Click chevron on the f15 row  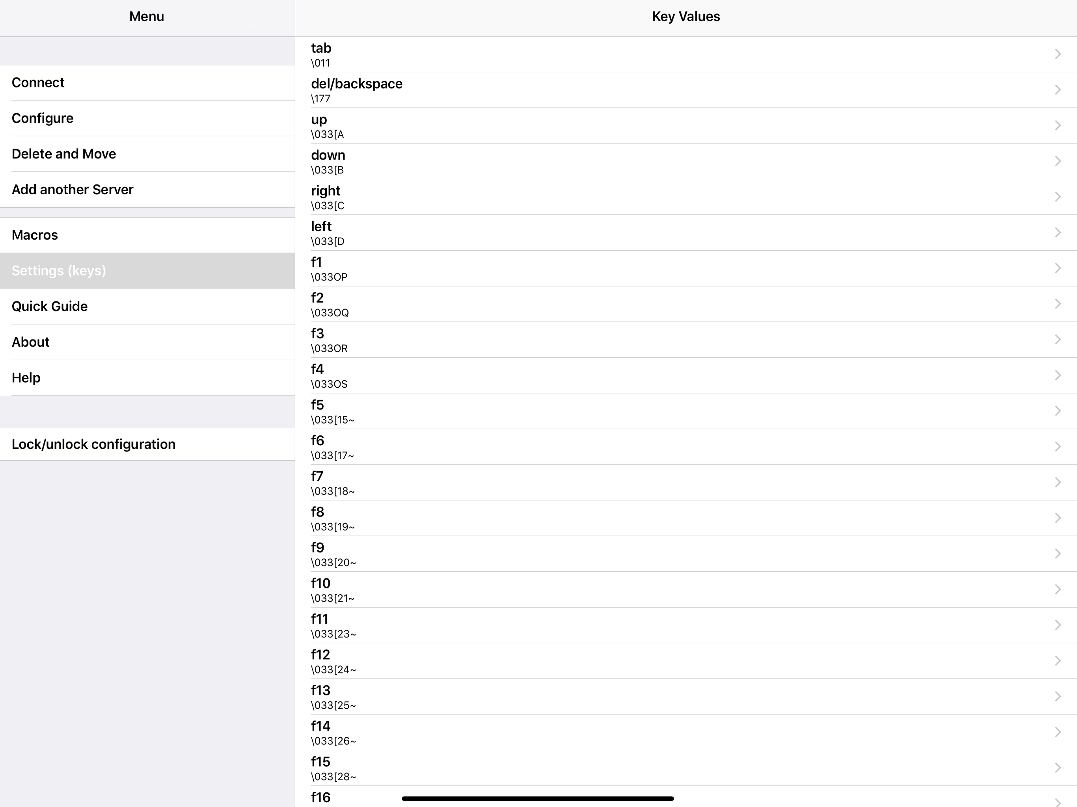pyautogui.click(x=1057, y=768)
